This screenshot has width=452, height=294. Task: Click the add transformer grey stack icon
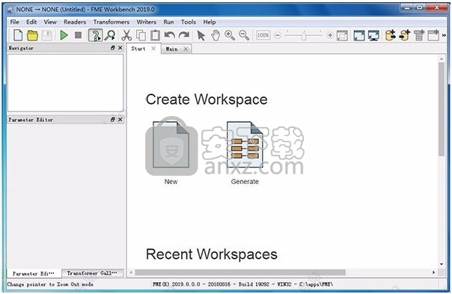(x=419, y=35)
